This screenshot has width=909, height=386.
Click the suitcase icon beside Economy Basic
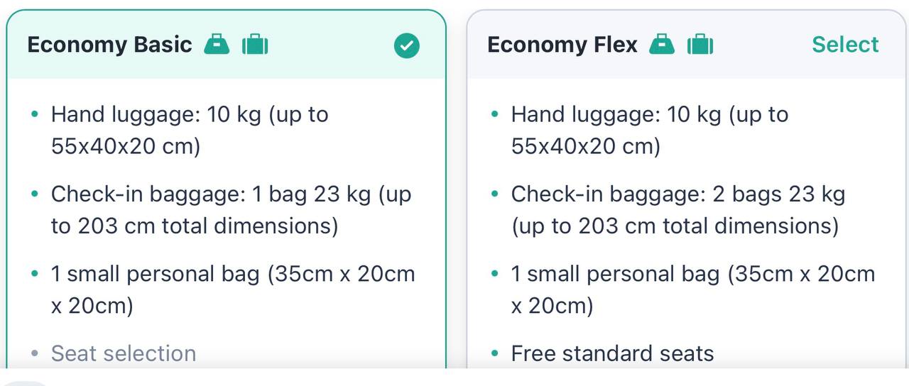255,45
